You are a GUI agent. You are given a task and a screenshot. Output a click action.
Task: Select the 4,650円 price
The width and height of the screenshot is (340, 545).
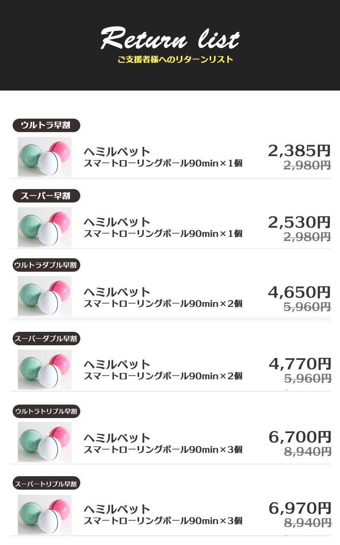pos(299,292)
